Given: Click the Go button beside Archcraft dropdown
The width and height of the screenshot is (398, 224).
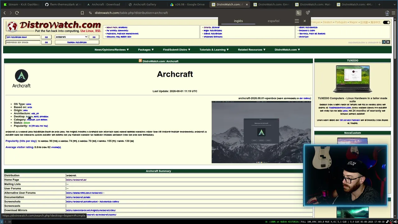Looking at the screenshot, I should (94, 37).
